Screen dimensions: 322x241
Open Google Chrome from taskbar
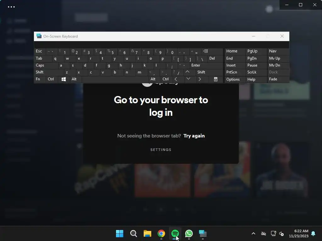[161, 233]
